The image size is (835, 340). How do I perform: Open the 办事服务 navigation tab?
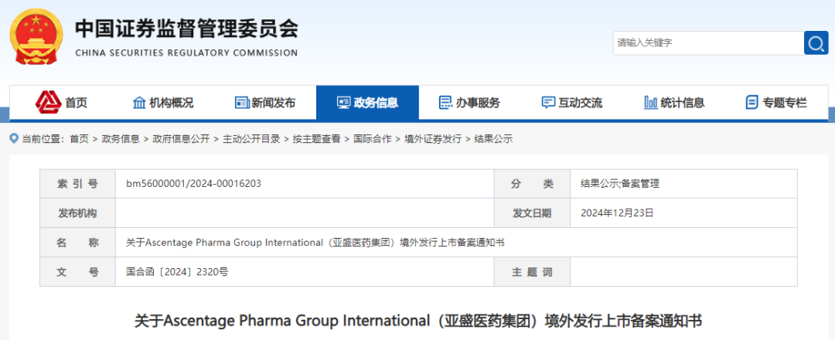click(470, 103)
